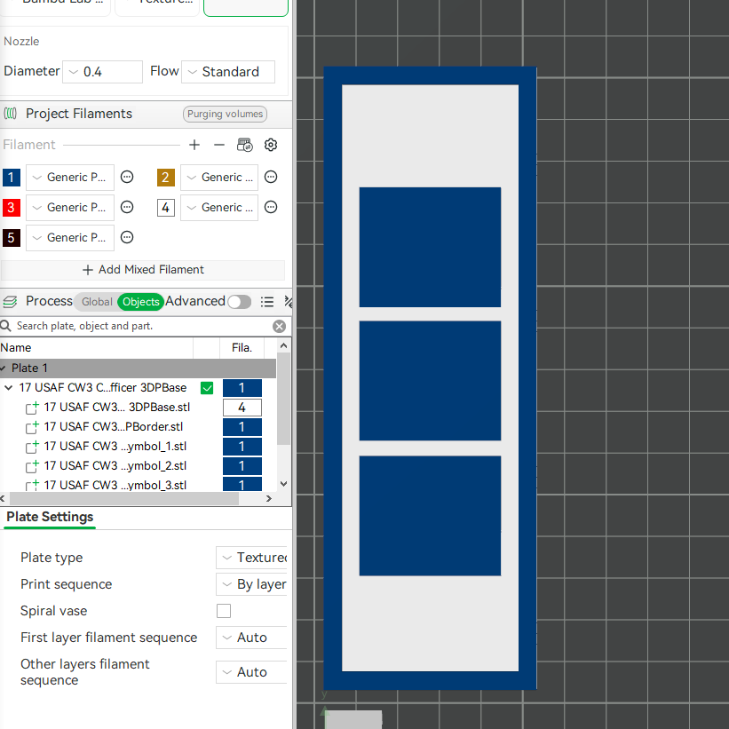Open filament 4 more options icon
Viewport: 729px width, 729px height.
pyautogui.click(x=271, y=207)
